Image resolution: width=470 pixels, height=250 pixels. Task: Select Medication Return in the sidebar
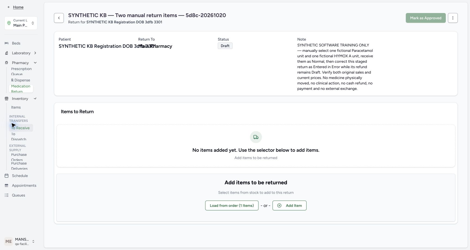pos(21,89)
